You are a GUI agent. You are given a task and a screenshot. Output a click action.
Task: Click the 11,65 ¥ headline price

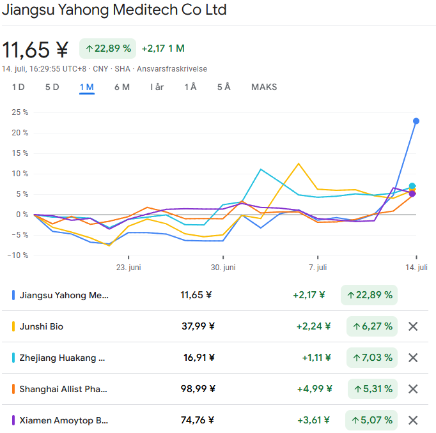35,50
